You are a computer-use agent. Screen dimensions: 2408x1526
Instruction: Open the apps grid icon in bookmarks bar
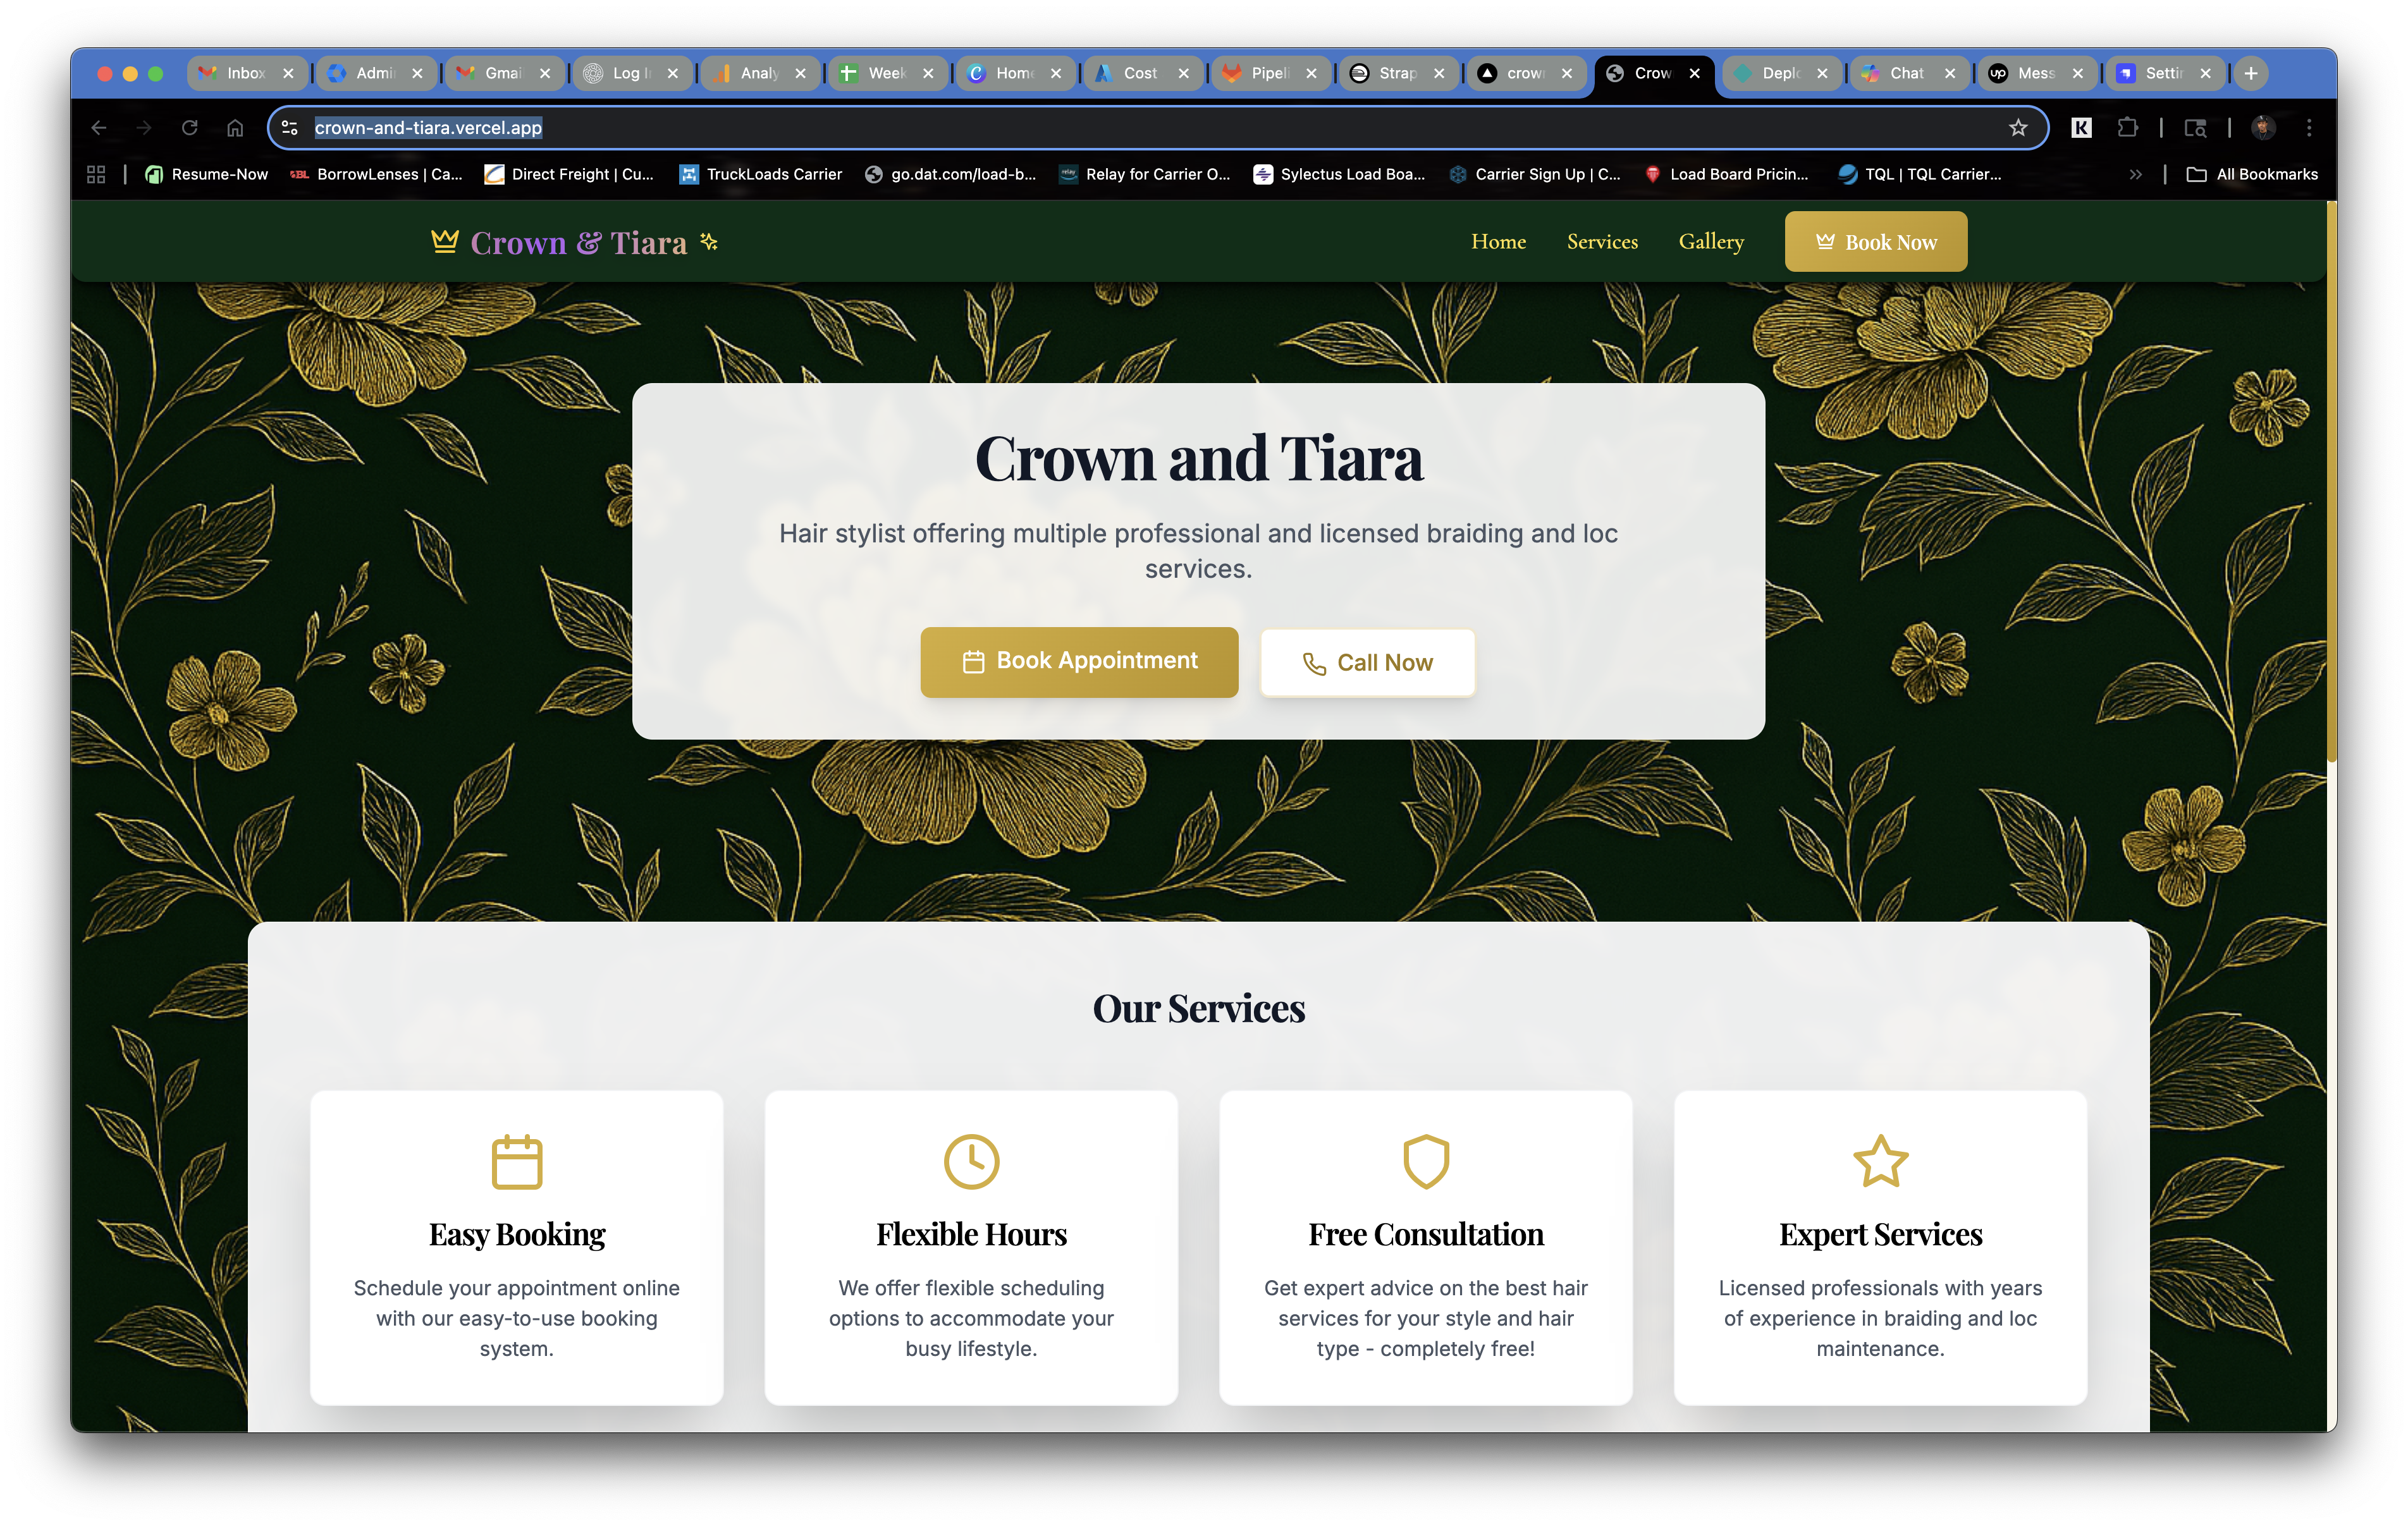click(96, 174)
